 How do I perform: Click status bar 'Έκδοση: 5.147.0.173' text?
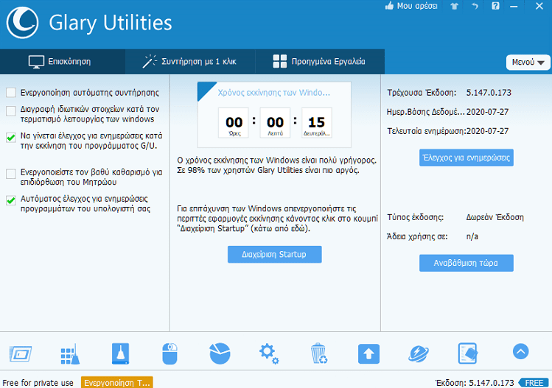[475, 383]
